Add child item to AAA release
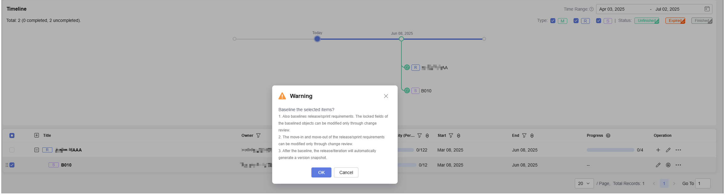The height and width of the screenshot is (195, 725). (x=658, y=150)
